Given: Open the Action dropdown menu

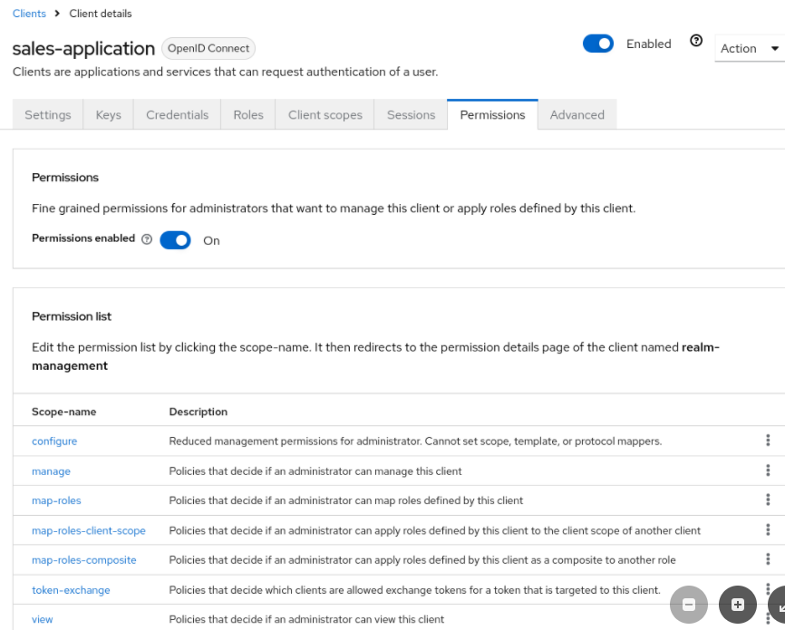Looking at the screenshot, I should [x=749, y=48].
